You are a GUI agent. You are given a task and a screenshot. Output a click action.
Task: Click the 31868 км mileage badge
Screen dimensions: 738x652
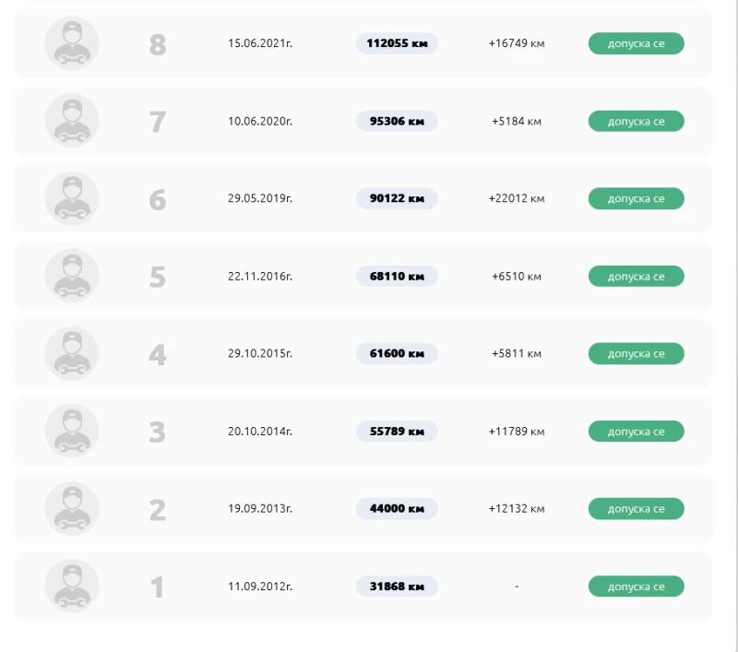[x=396, y=587]
